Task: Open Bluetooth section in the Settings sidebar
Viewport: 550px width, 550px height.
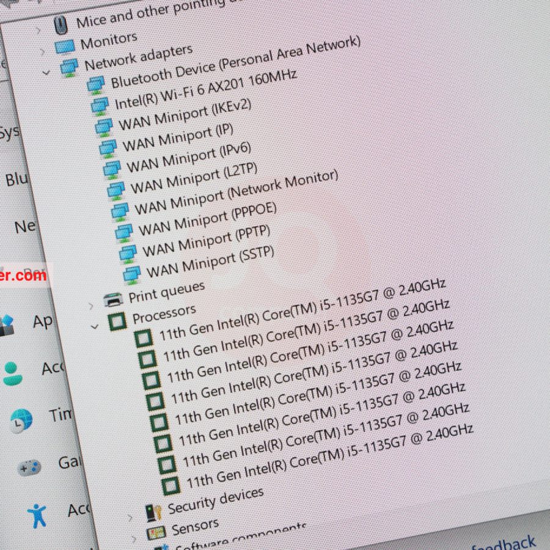Action: [x=16, y=179]
